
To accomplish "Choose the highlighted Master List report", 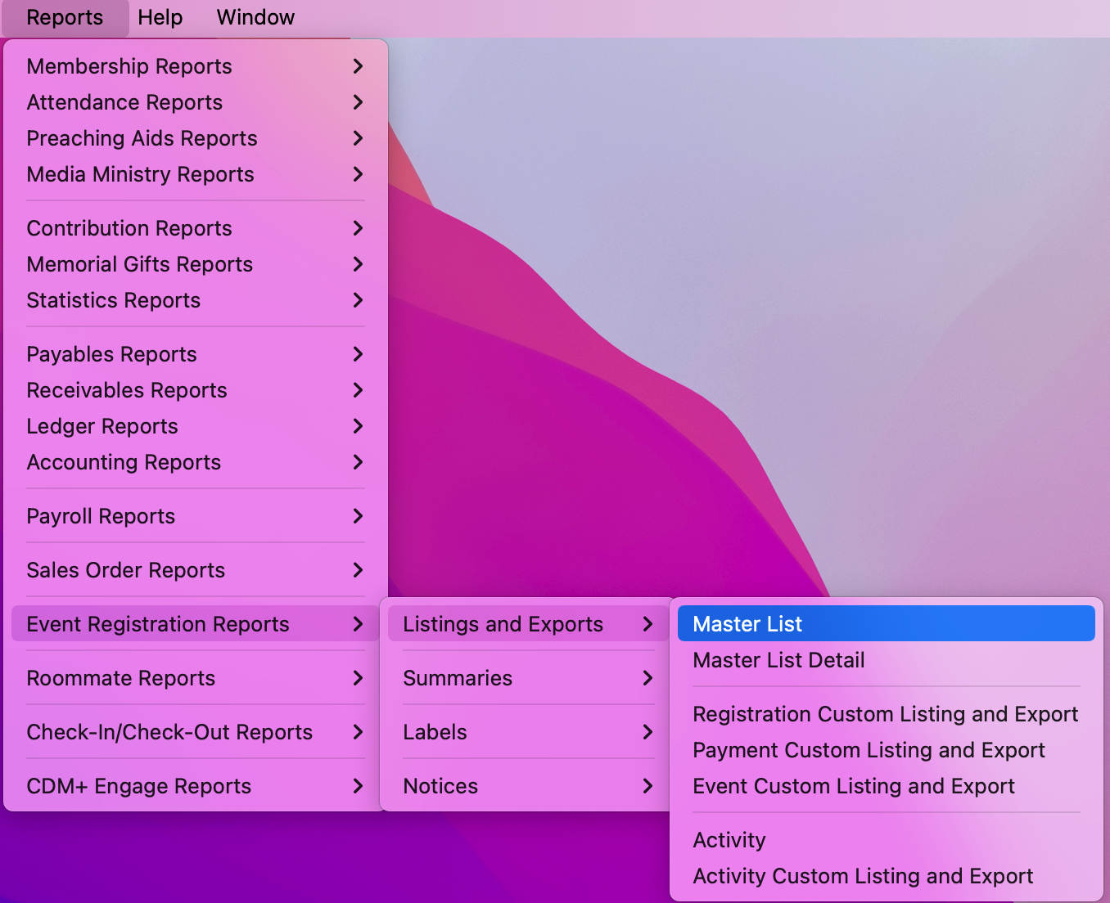I will pos(747,624).
